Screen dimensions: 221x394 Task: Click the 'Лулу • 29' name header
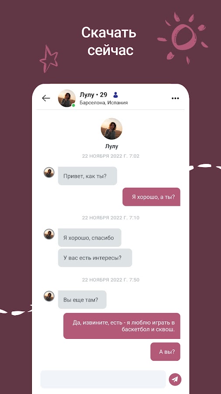coord(93,95)
